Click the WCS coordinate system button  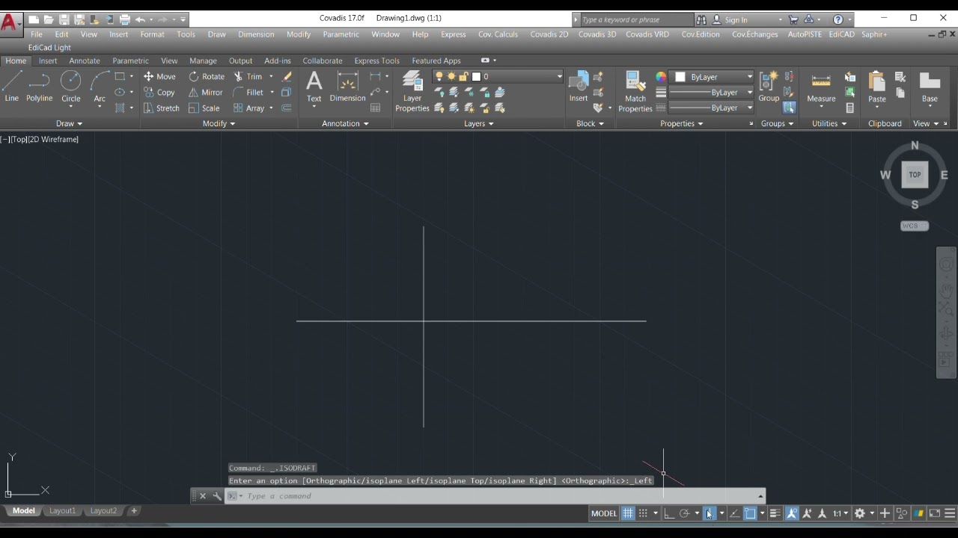(914, 226)
